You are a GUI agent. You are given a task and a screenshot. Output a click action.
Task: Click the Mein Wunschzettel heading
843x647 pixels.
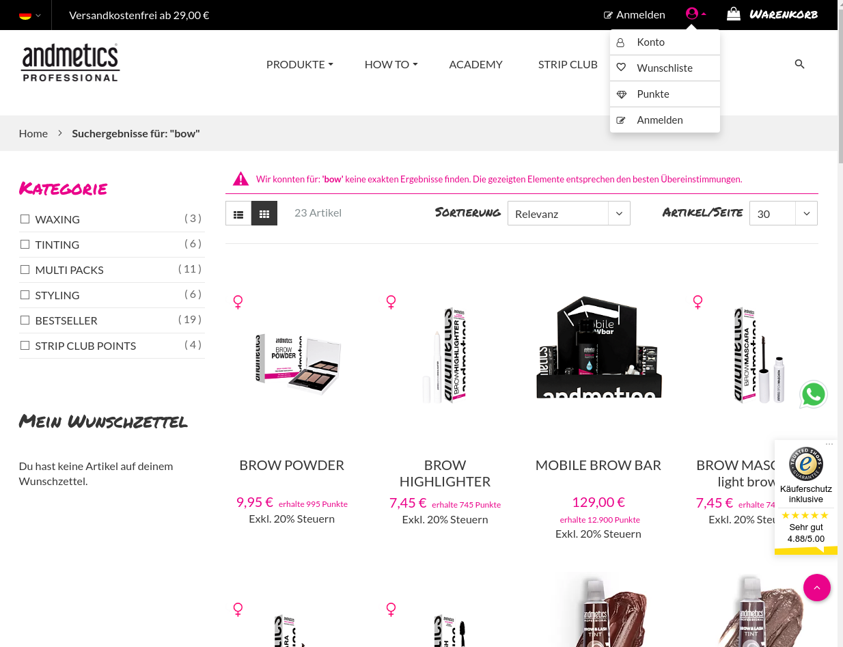[x=103, y=422]
